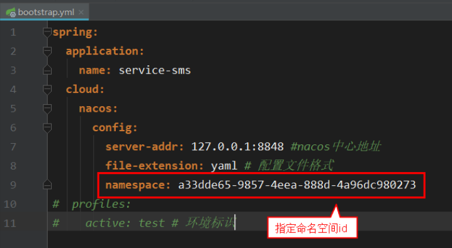
Task: Click the nacos: key
Action: (98, 109)
